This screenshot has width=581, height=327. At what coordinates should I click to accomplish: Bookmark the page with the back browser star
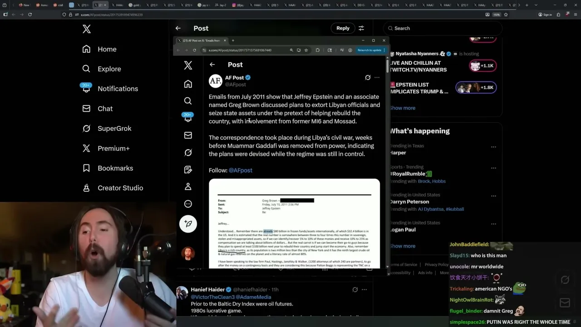click(506, 15)
